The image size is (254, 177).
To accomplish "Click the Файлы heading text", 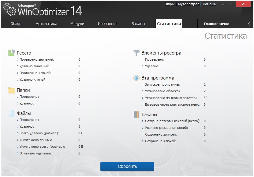I will point(24,113).
